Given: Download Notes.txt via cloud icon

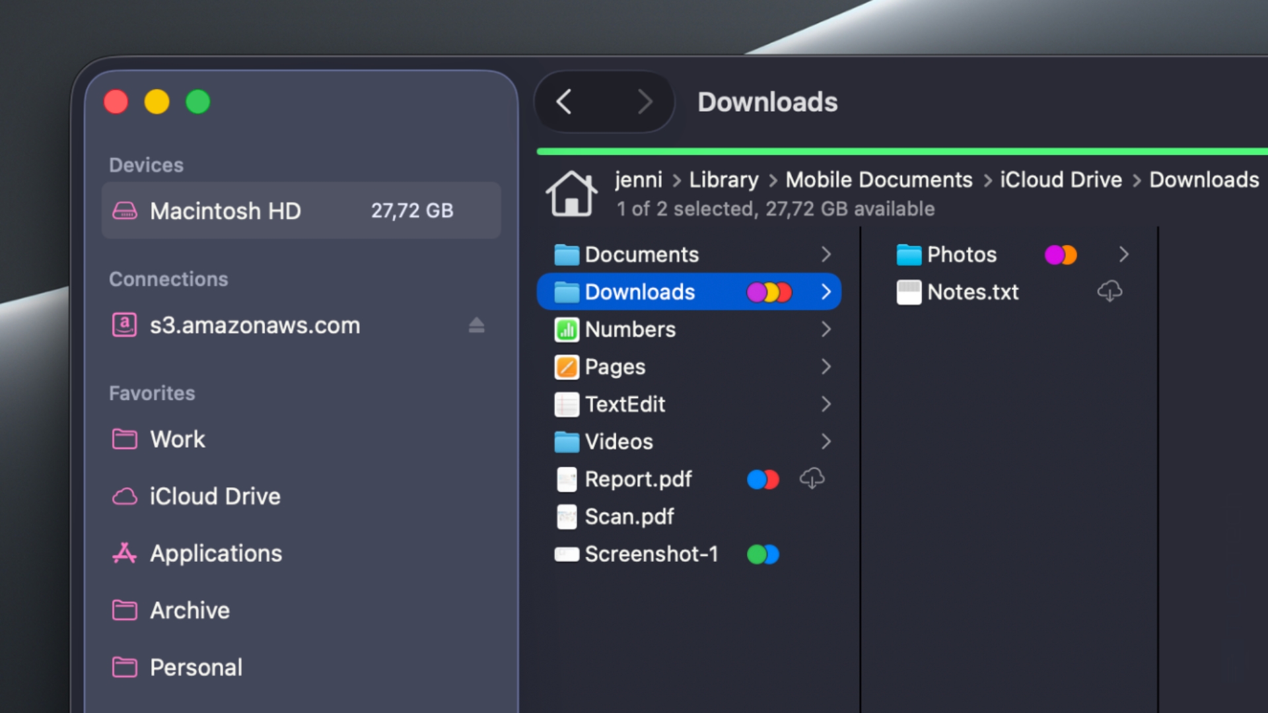Looking at the screenshot, I should pos(1109,291).
